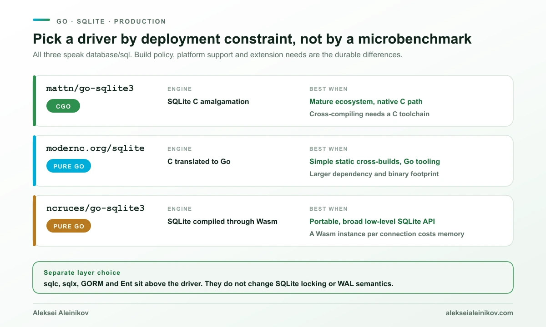Click the PURE GO badge under ncruces/go-sqlite3

pos(69,226)
